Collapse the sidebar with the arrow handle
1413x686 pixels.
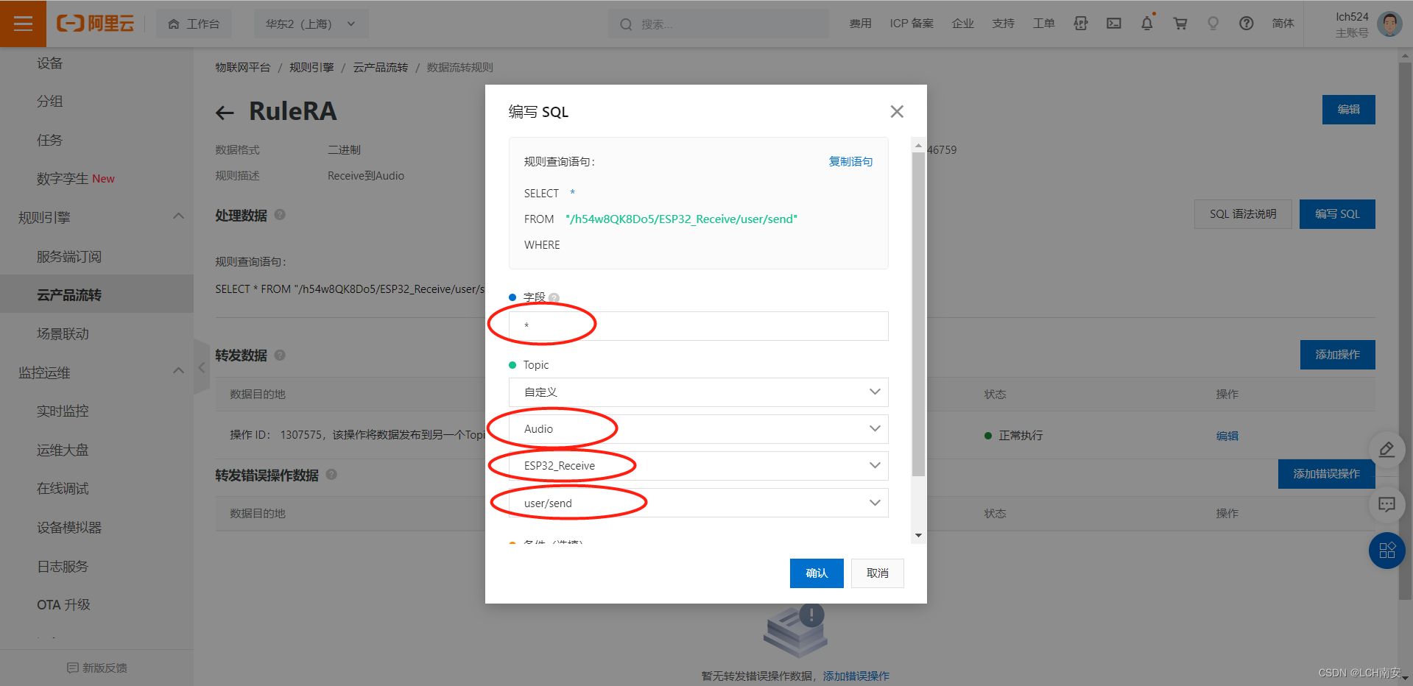(x=201, y=367)
